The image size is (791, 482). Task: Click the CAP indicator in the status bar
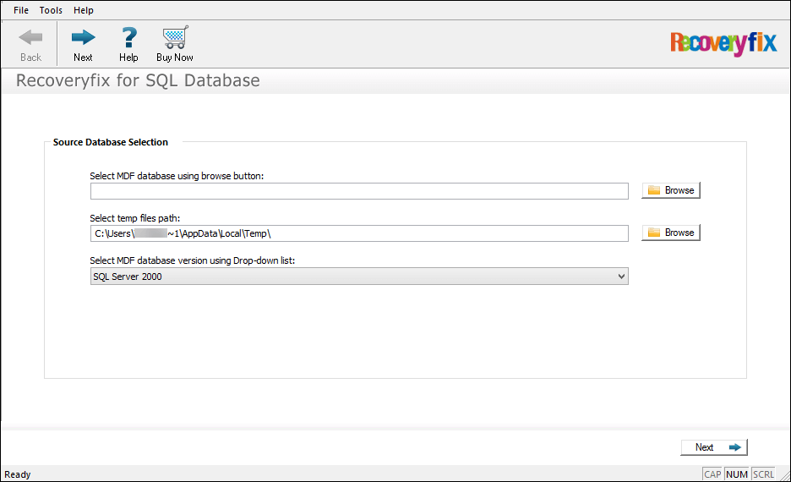tap(712, 474)
